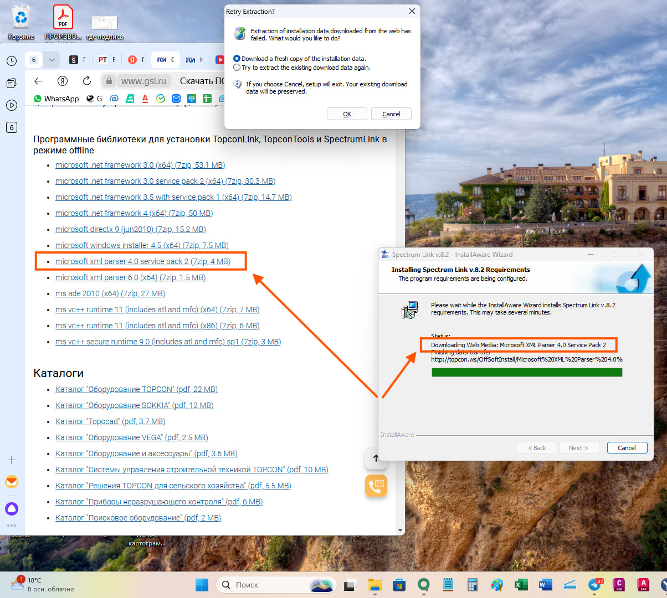667x598 pixels.
Task: Open link 'microsoft directx 9 (jun2010)'
Action: 130,229
